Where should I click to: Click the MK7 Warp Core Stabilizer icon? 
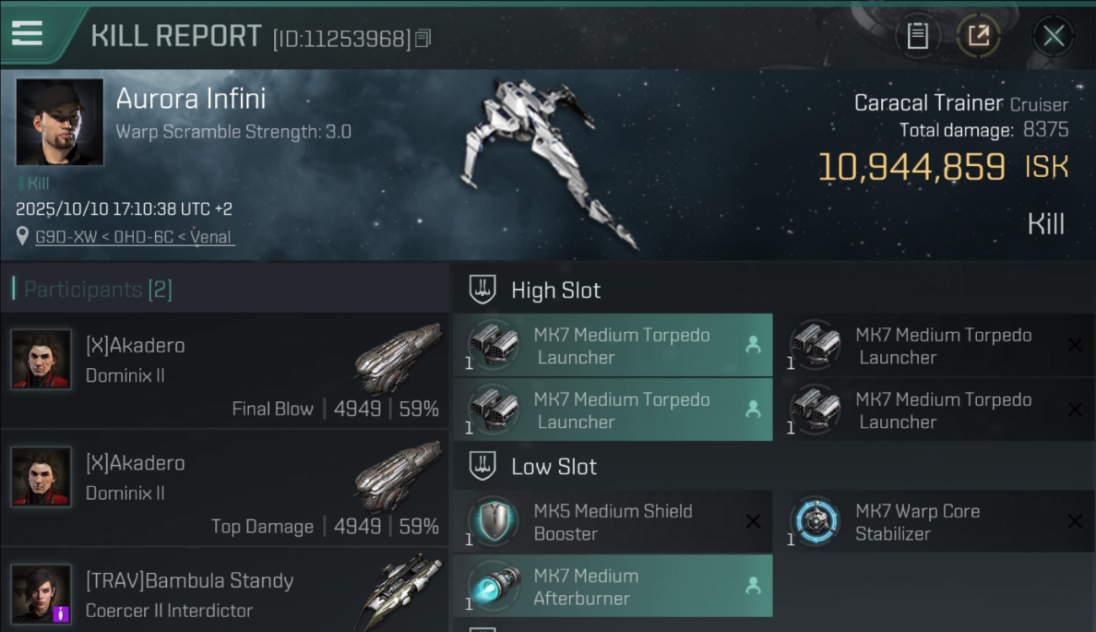(815, 522)
